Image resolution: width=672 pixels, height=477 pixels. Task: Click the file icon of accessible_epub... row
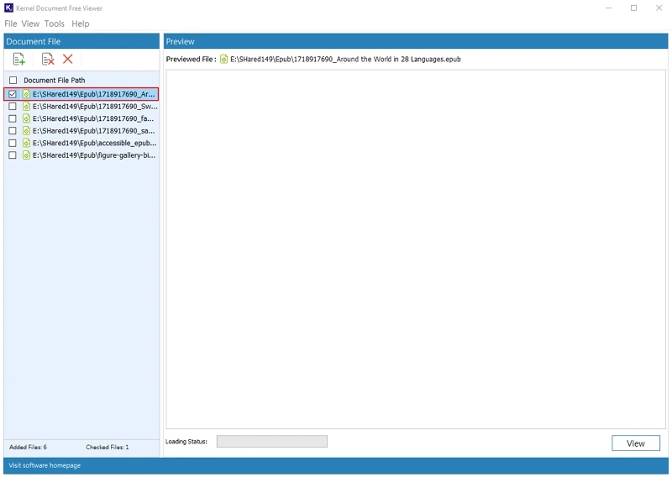(x=26, y=143)
